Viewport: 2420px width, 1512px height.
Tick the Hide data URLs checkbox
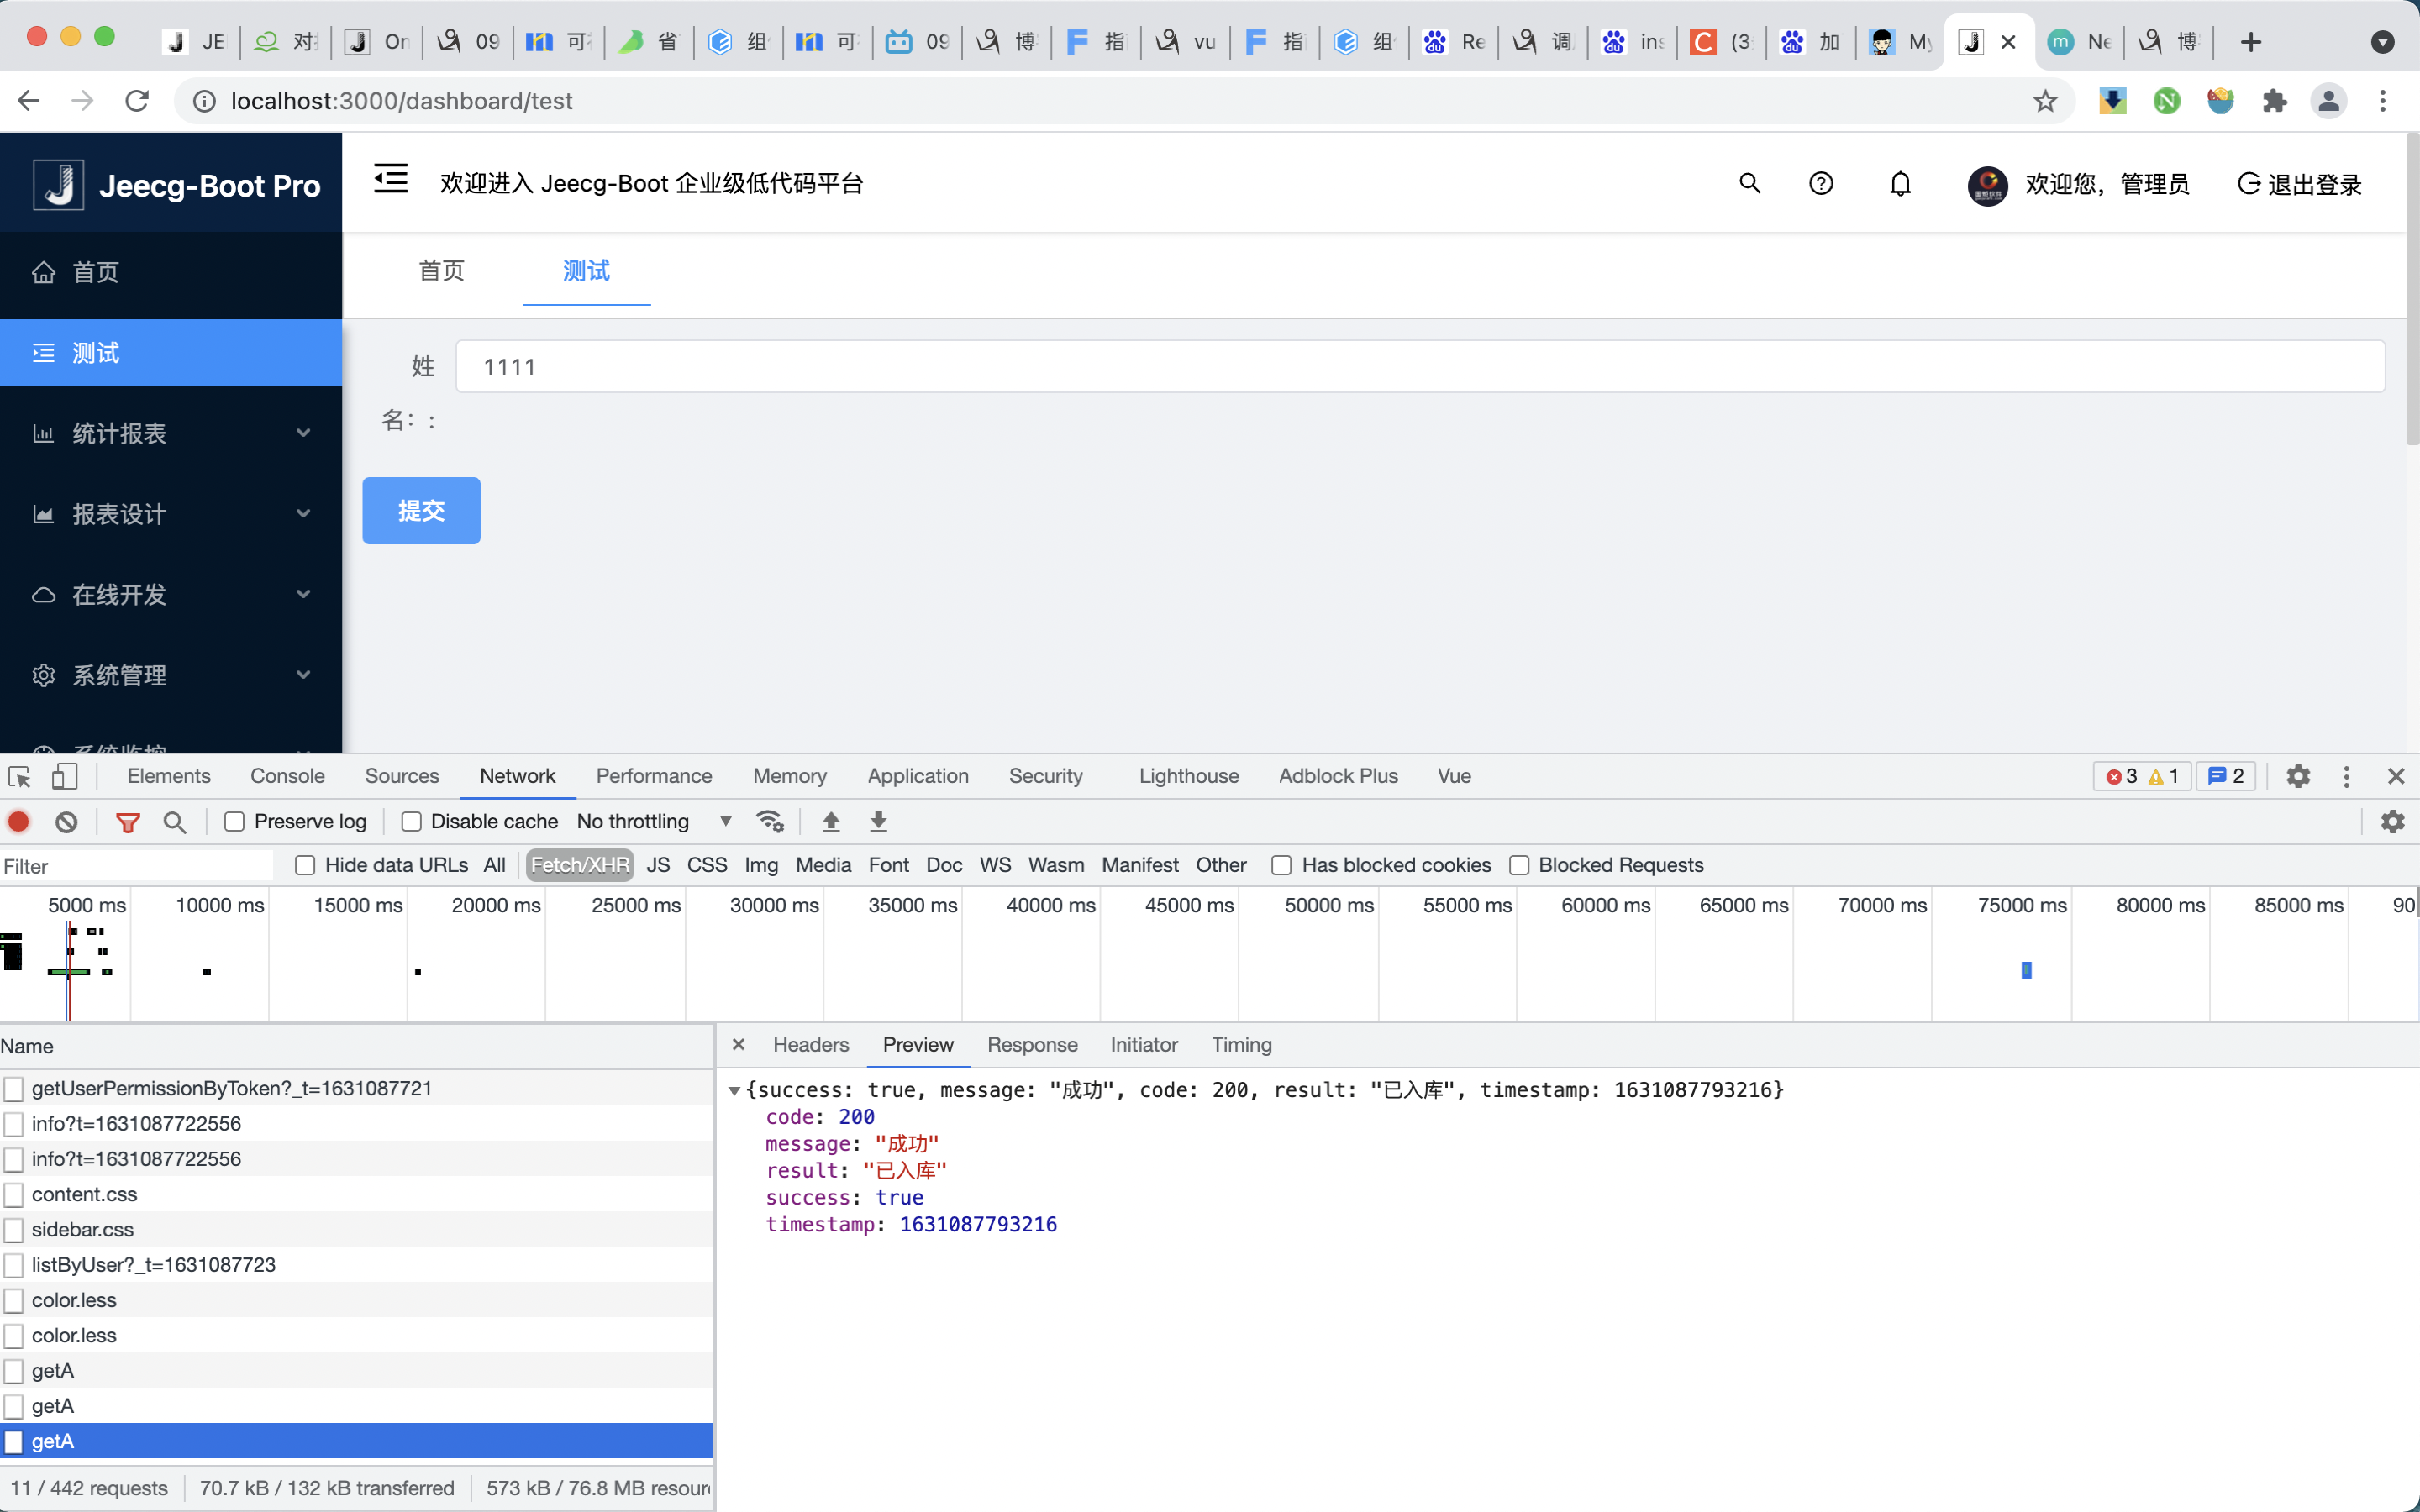306,865
